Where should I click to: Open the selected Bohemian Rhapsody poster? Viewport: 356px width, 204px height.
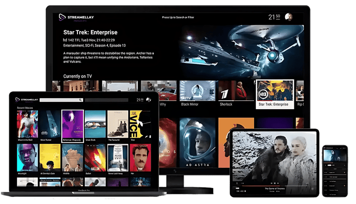73,126
